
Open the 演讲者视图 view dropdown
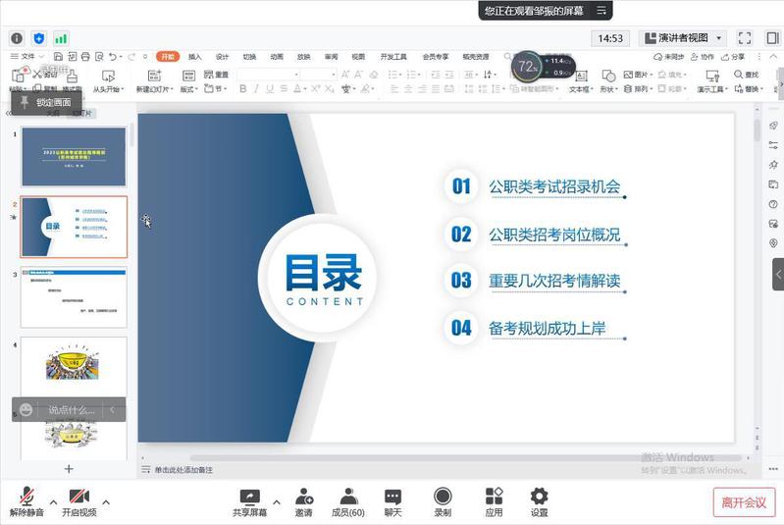point(683,38)
